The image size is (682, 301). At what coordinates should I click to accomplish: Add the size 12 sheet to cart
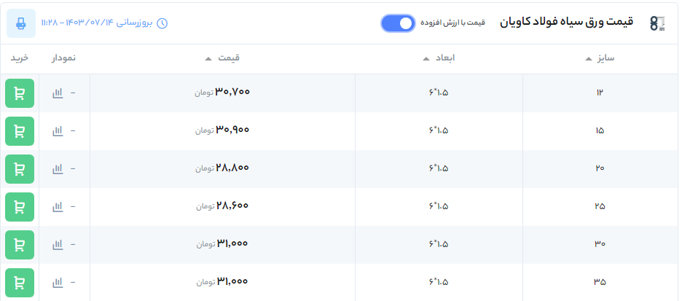(20, 93)
